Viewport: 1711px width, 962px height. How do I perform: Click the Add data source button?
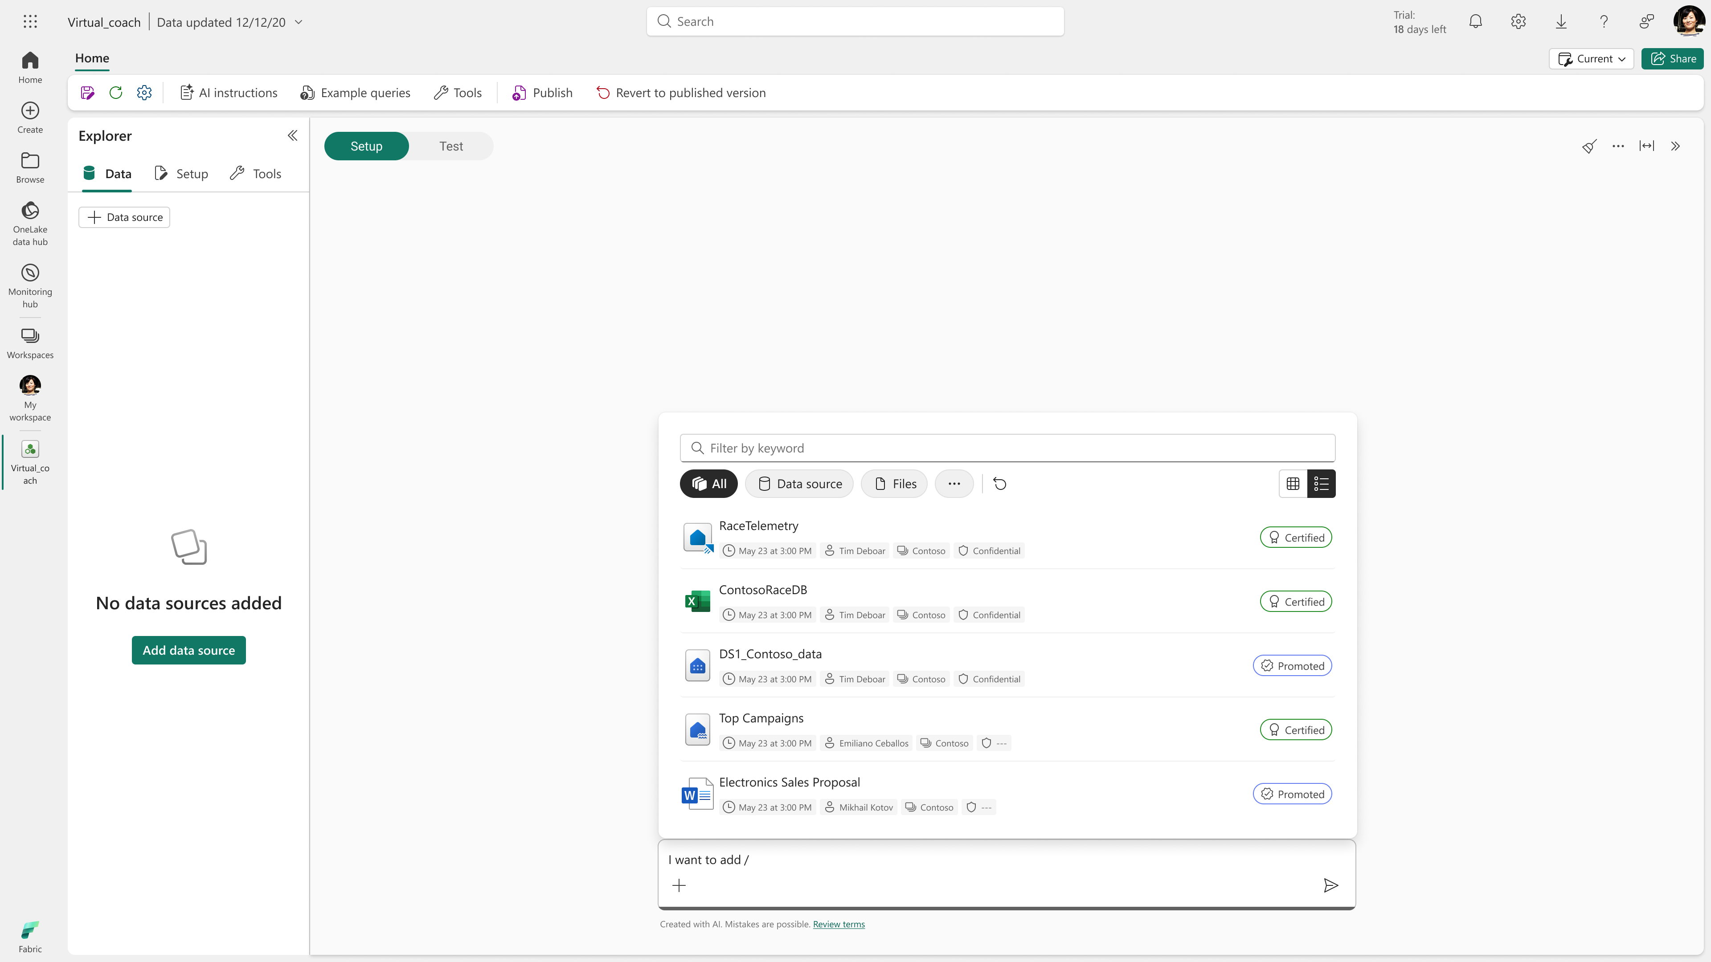[188, 650]
